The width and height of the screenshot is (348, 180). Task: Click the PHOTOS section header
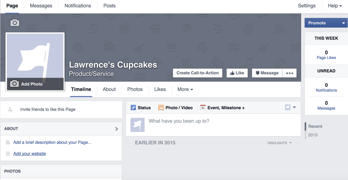pyautogui.click(x=13, y=172)
